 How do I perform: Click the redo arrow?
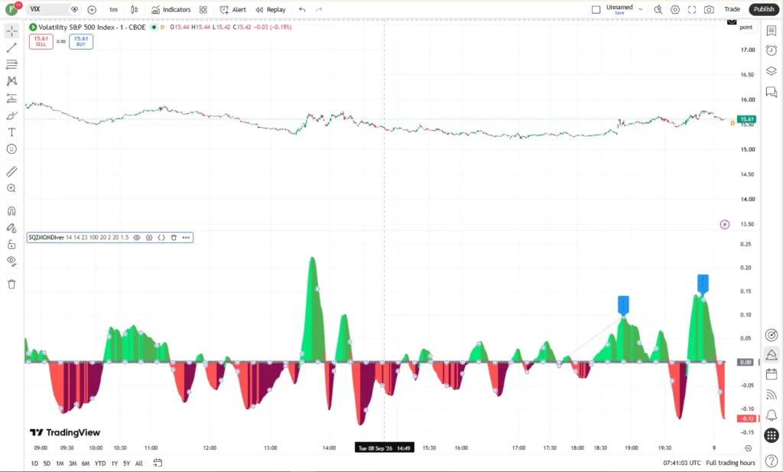(x=319, y=9)
